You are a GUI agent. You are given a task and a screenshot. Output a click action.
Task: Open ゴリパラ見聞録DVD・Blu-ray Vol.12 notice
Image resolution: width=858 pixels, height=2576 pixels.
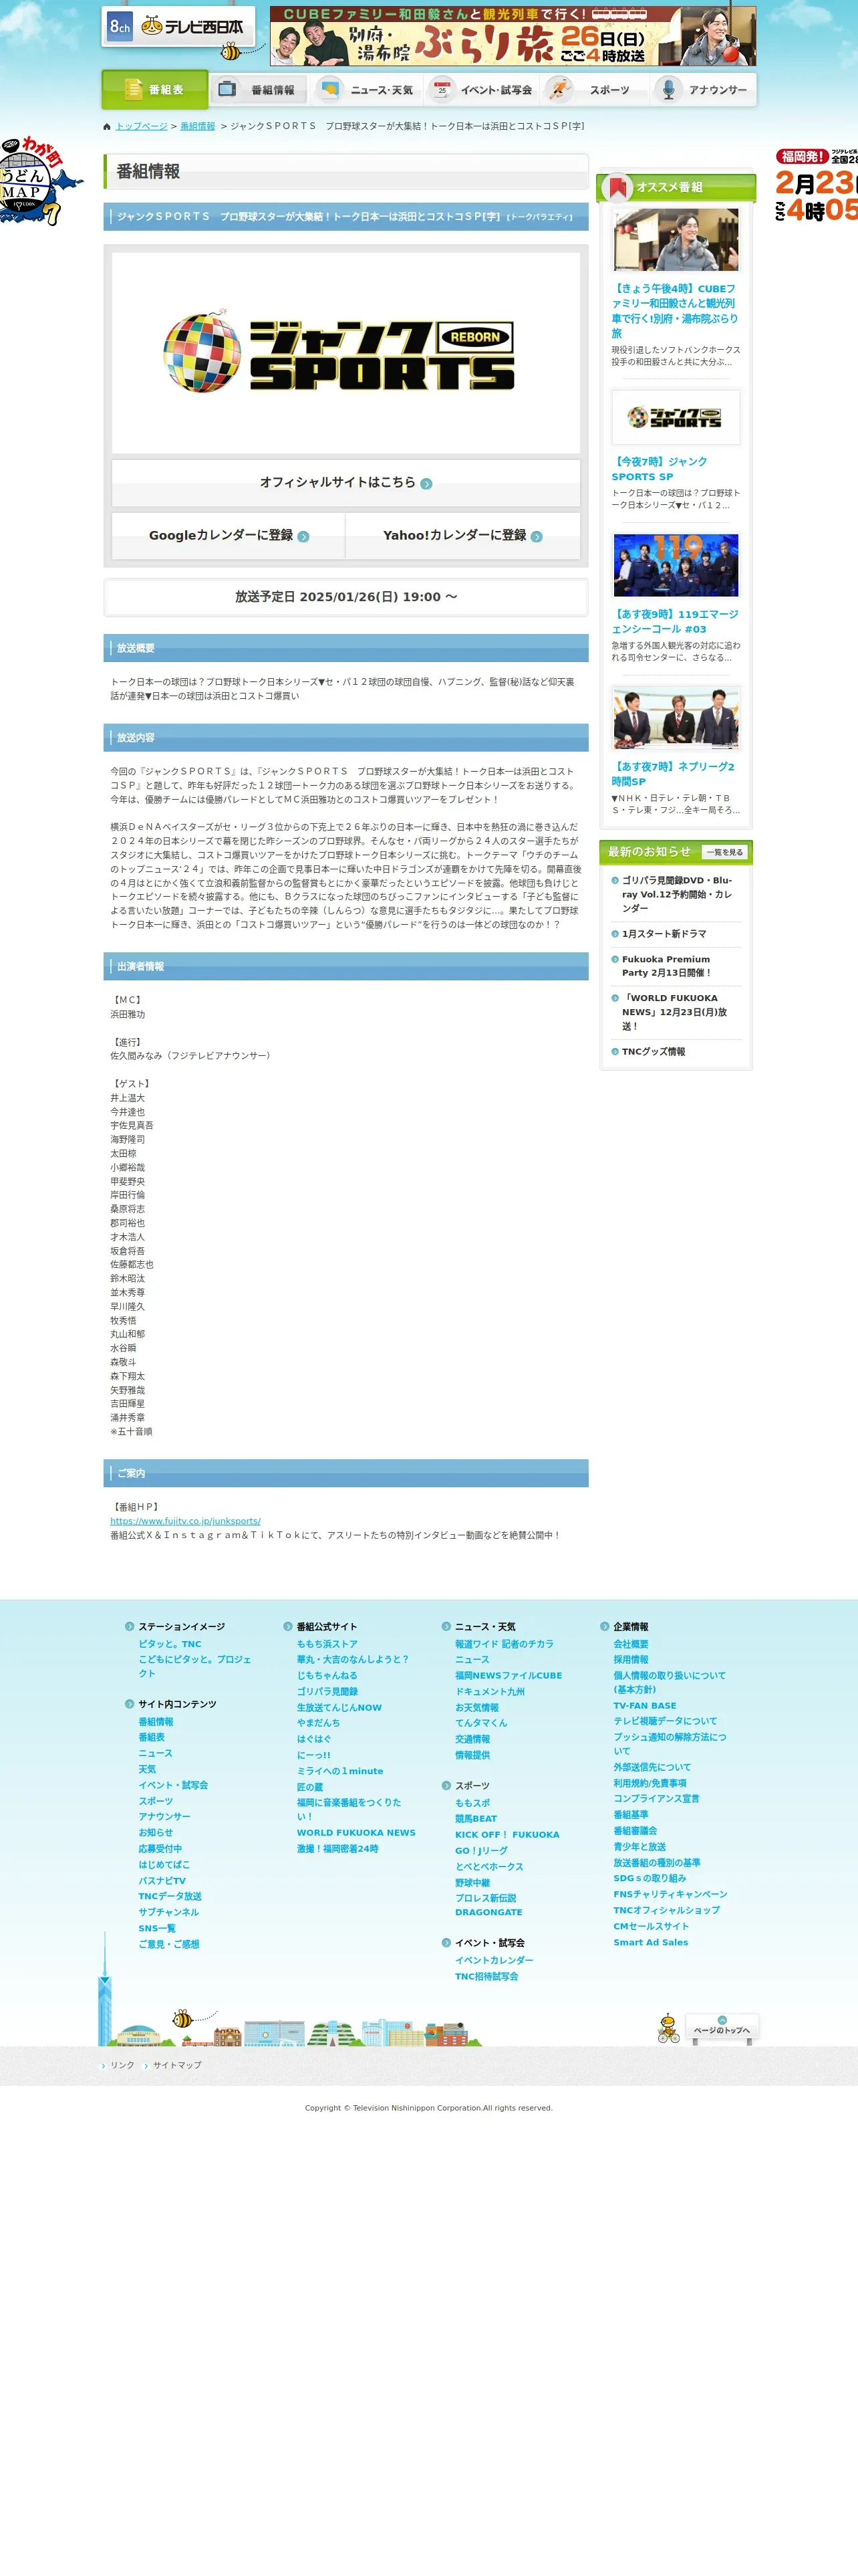point(676,894)
